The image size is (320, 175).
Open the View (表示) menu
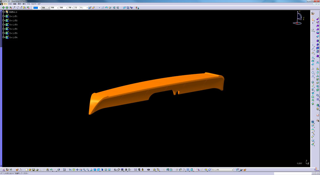point(20,4)
